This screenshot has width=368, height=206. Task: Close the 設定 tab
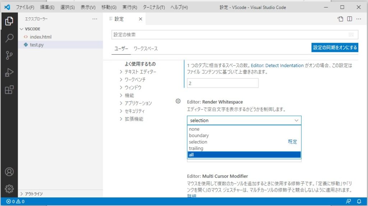(141, 19)
